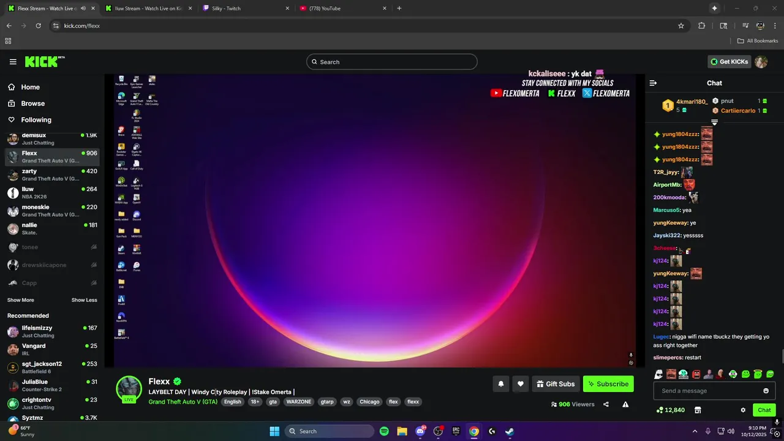The width and height of the screenshot is (784, 441).
Task: Switch to the Silky - Twitch tab
Action: [245, 9]
